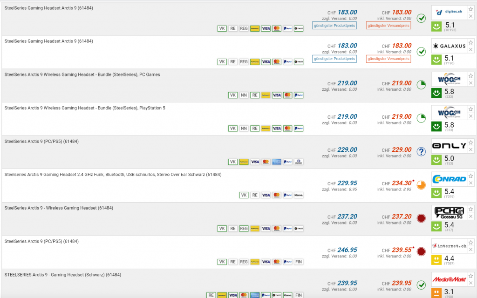Click the yellow smiley rating for internet.ch

pyautogui.click(x=436, y=260)
